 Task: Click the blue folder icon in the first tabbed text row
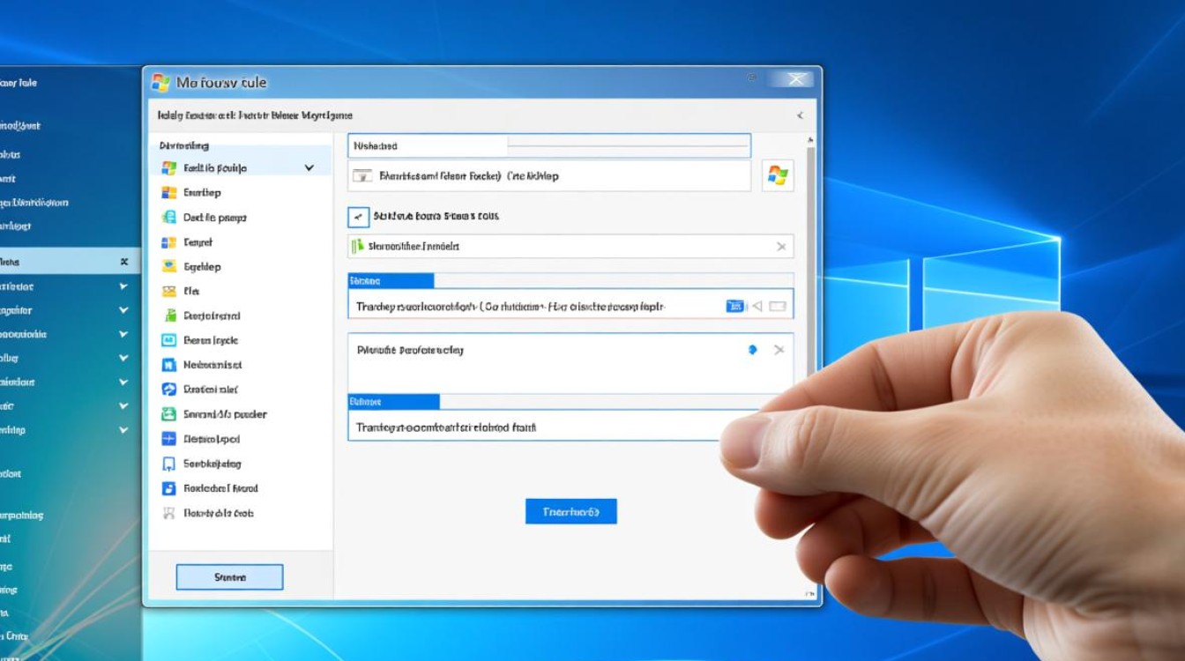[x=734, y=306]
